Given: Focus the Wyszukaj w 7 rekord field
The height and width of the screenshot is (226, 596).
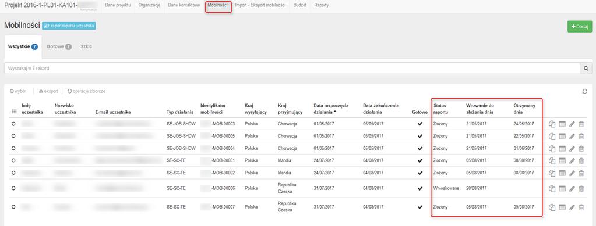Looking at the screenshot, I should coord(291,68).
